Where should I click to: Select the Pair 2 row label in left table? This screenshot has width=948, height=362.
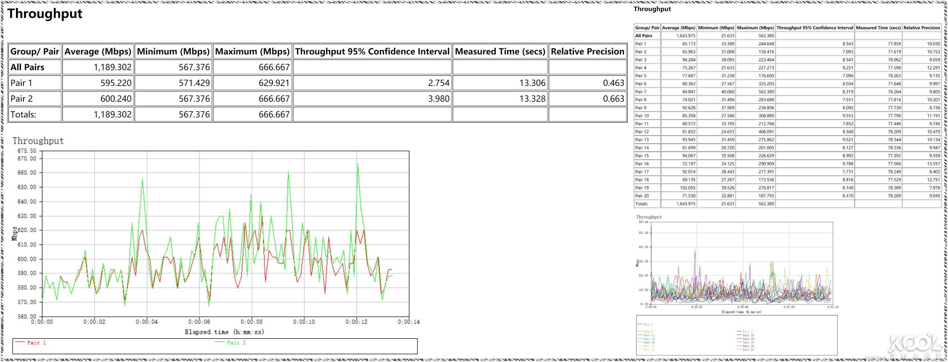click(22, 98)
